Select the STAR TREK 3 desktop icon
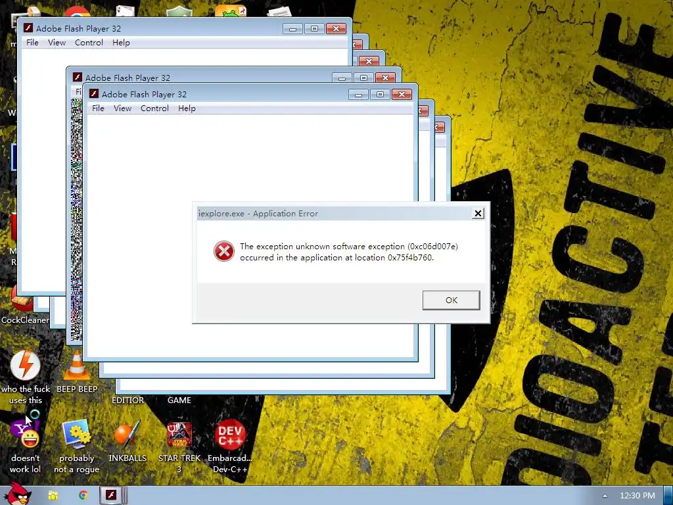Image resolution: width=673 pixels, height=505 pixels. (x=179, y=434)
